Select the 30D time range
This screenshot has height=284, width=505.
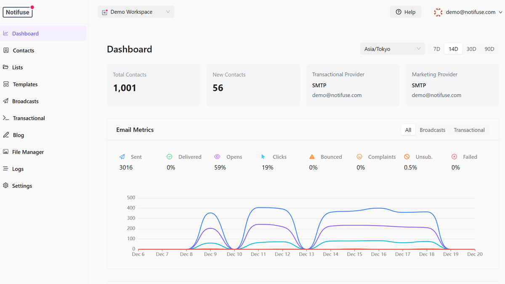[471, 49]
